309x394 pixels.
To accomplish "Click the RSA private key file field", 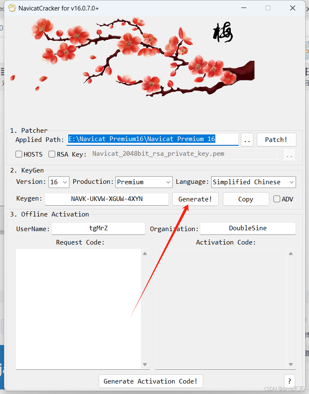I will click(184, 154).
